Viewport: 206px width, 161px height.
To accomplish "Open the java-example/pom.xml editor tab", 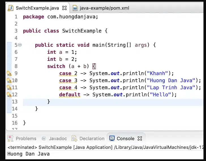I will [101, 8].
